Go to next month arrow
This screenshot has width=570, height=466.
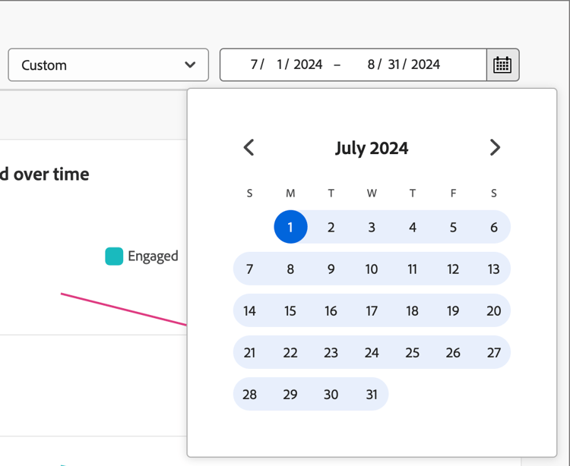495,148
